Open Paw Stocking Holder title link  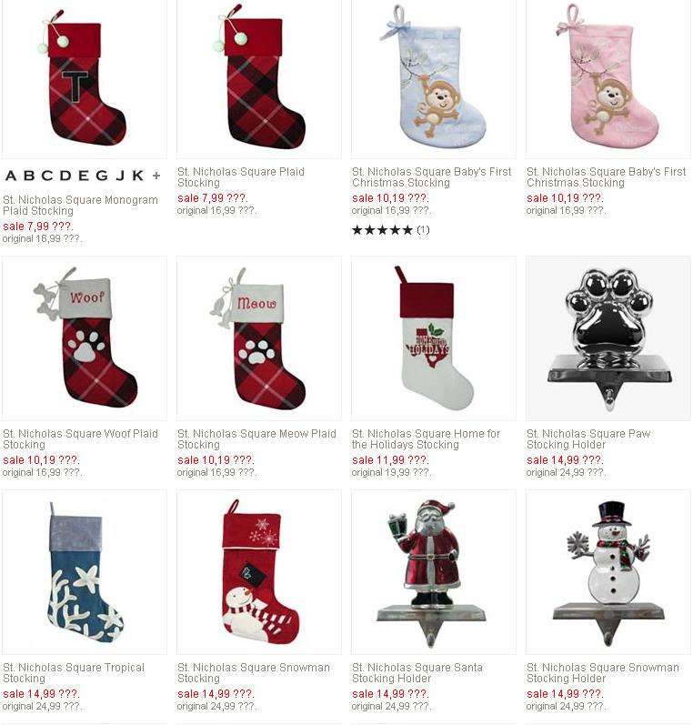coord(588,439)
